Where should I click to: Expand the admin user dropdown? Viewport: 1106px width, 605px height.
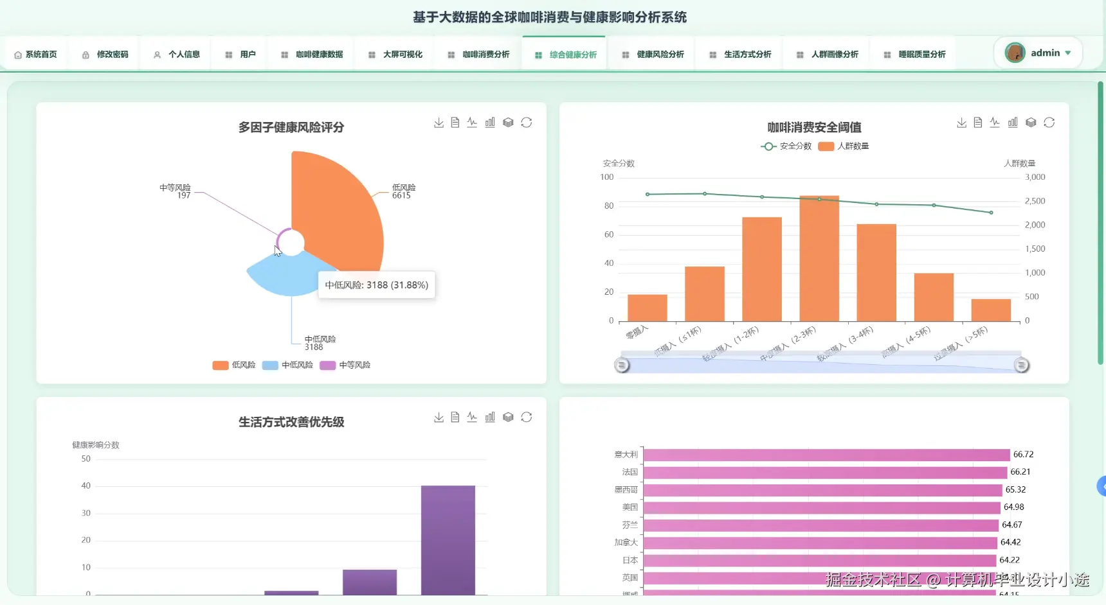(x=1038, y=53)
